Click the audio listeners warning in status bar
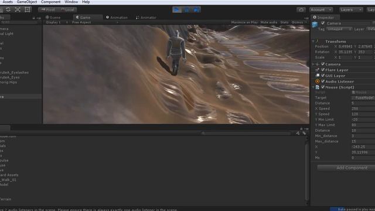The height and width of the screenshot is (211, 375). click(89, 210)
